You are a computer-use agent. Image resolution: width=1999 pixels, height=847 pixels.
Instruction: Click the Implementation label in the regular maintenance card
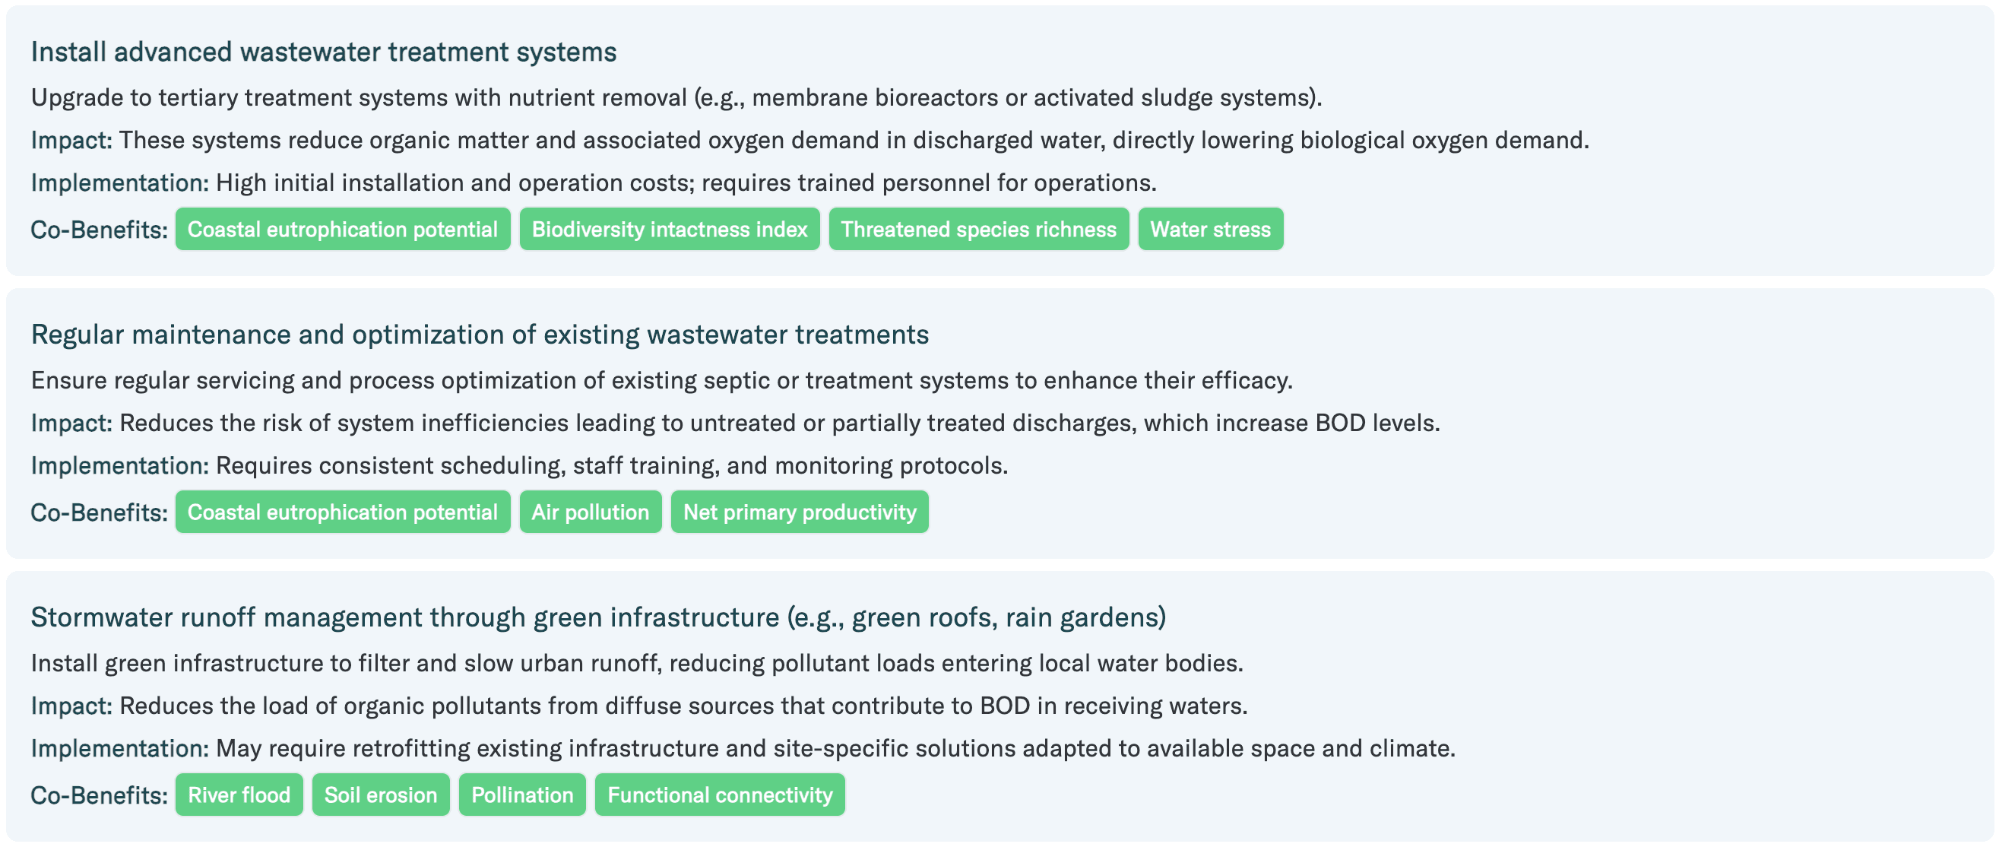tap(119, 465)
